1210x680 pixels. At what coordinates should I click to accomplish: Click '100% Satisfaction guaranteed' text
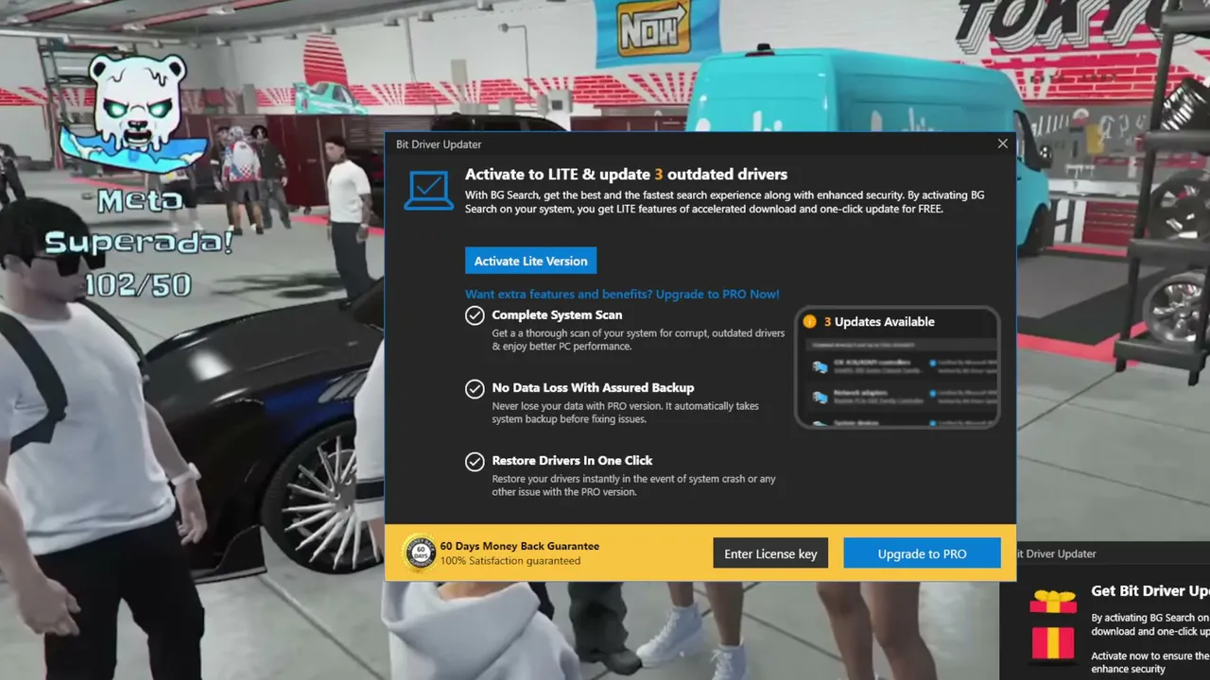pyautogui.click(x=510, y=561)
